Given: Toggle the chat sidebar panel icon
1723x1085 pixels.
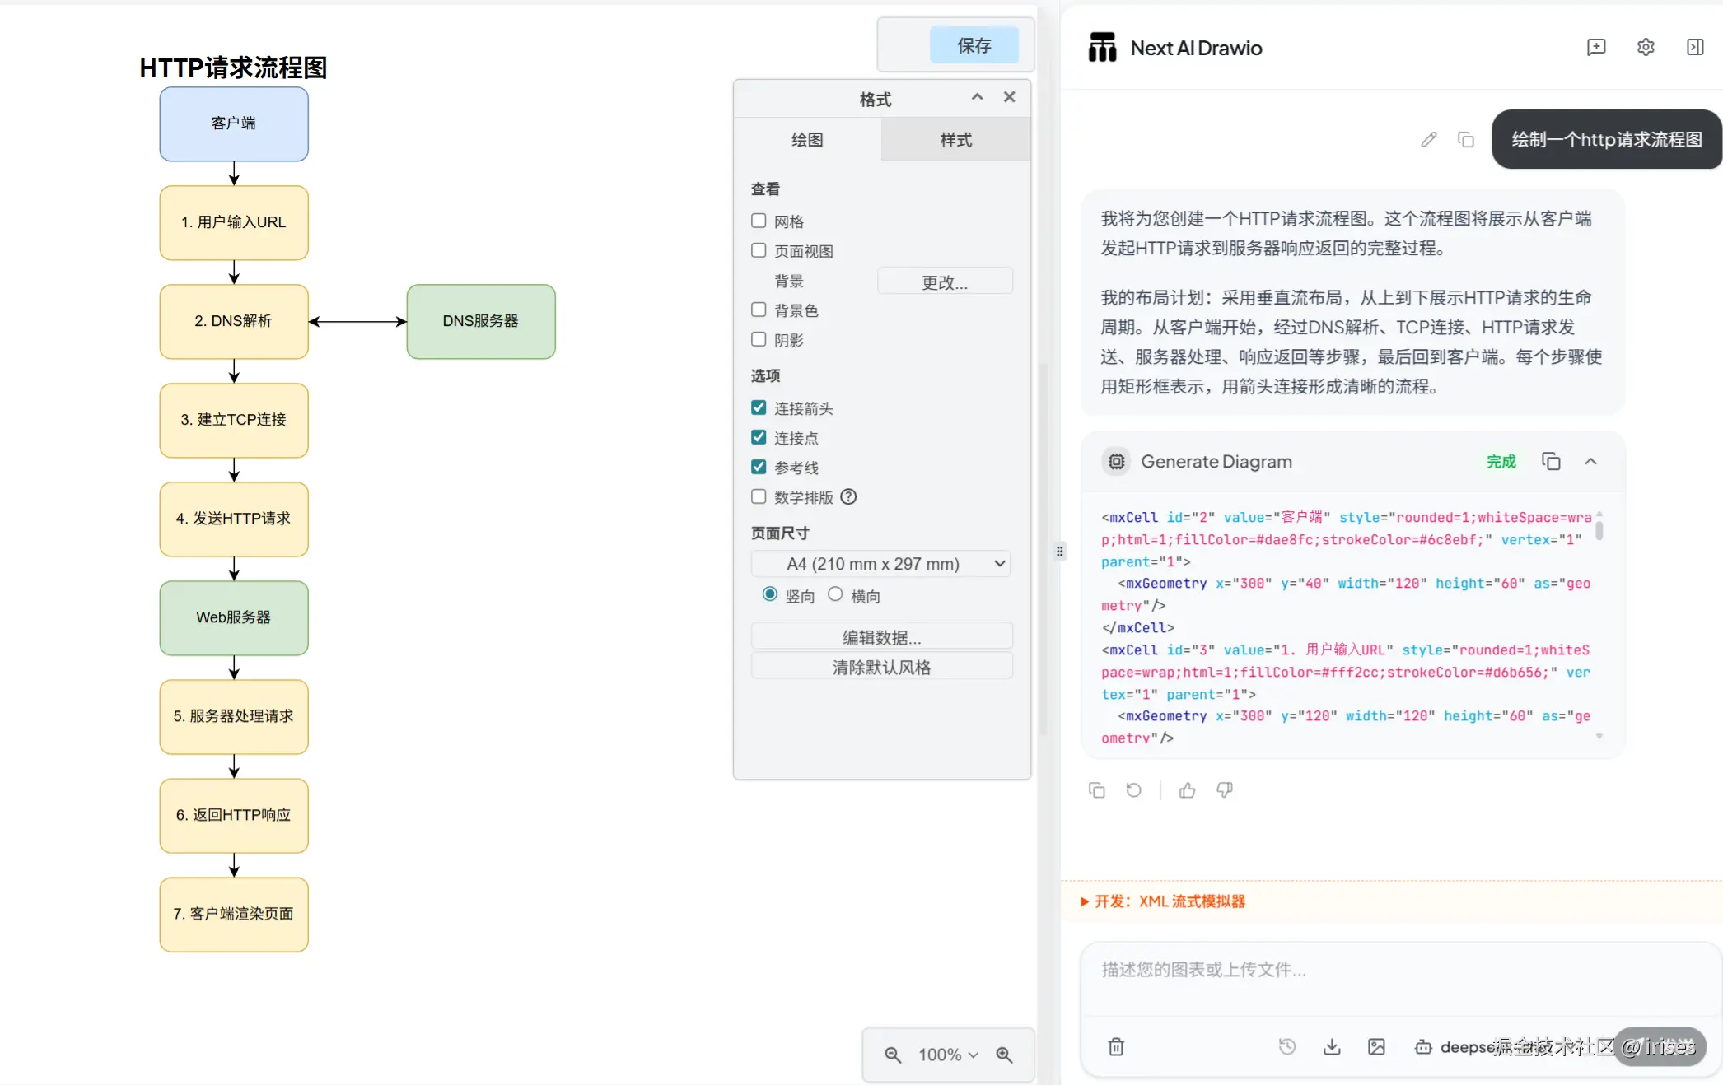Looking at the screenshot, I should click(1695, 47).
